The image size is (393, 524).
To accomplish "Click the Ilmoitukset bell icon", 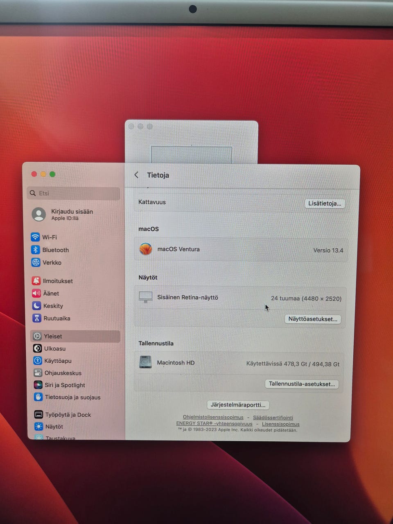I will (x=36, y=281).
